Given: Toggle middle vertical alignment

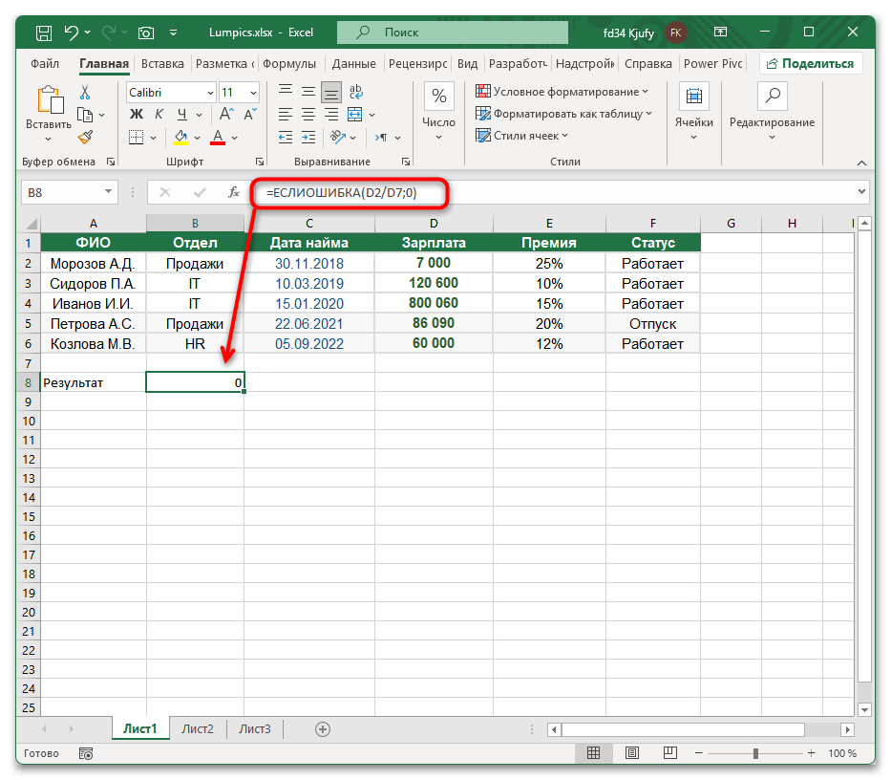Looking at the screenshot, I should coord(308,91).
